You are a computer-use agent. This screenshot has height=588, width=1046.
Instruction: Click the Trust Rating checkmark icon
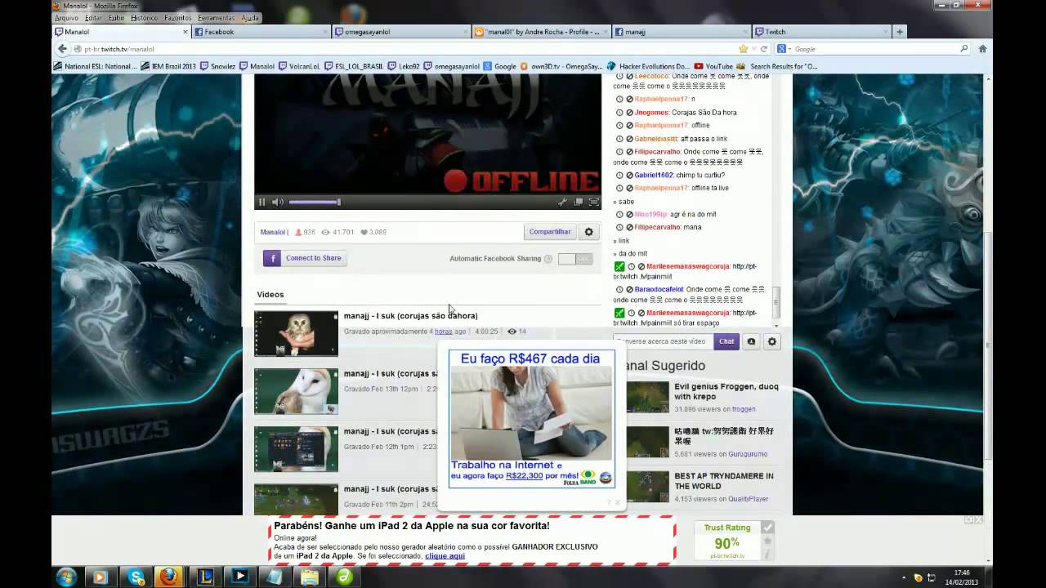767,528
